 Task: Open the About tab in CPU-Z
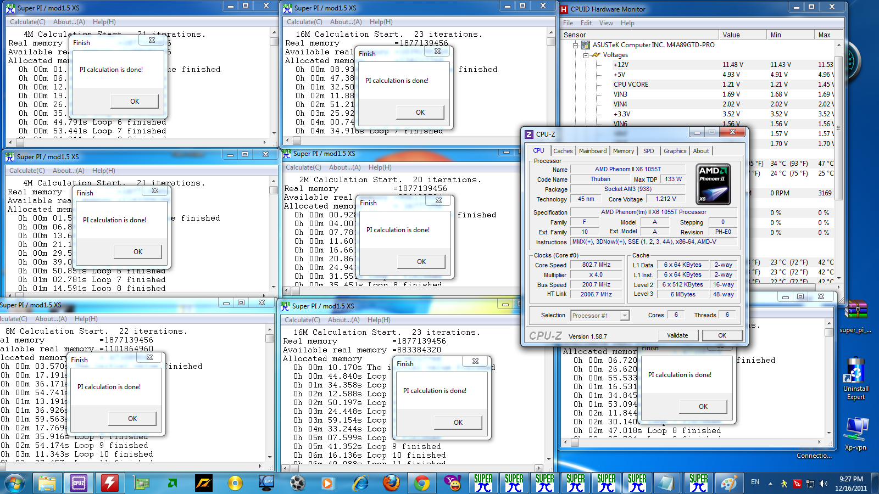[700, 151]
